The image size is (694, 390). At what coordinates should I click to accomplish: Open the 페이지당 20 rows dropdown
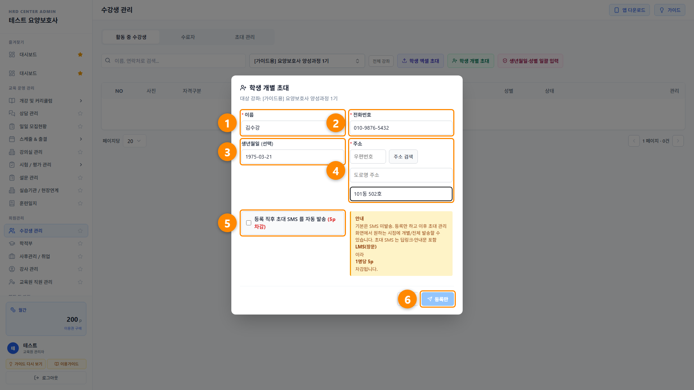click(134, 141)
